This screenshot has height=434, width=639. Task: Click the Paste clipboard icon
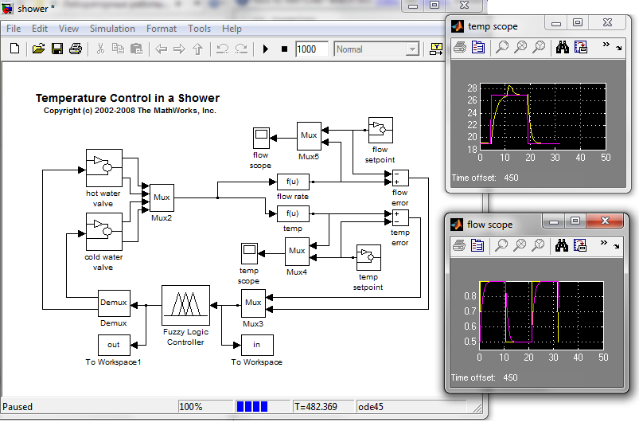point(137,49)
